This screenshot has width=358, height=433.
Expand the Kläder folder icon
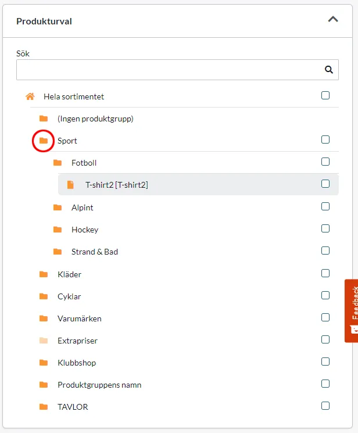pos(44,274)
